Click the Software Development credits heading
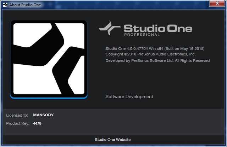Image resolution: width=227 pixels, height=147 pixels. (x=129, y=96)
